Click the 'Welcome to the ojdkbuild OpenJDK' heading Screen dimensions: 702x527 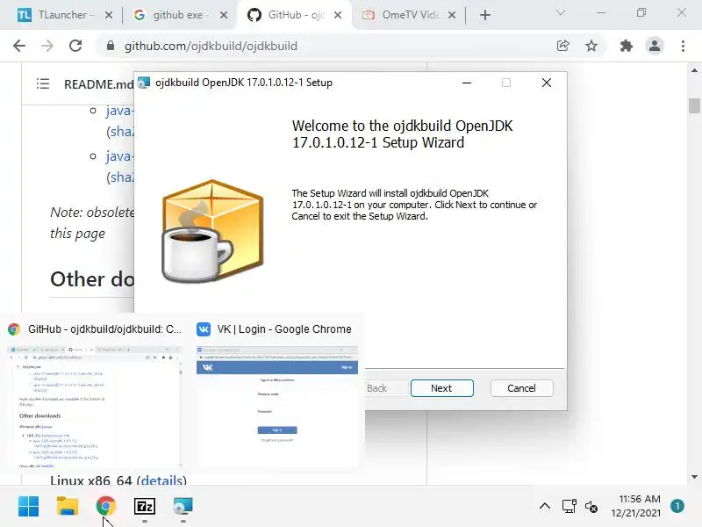coord(402,134)
